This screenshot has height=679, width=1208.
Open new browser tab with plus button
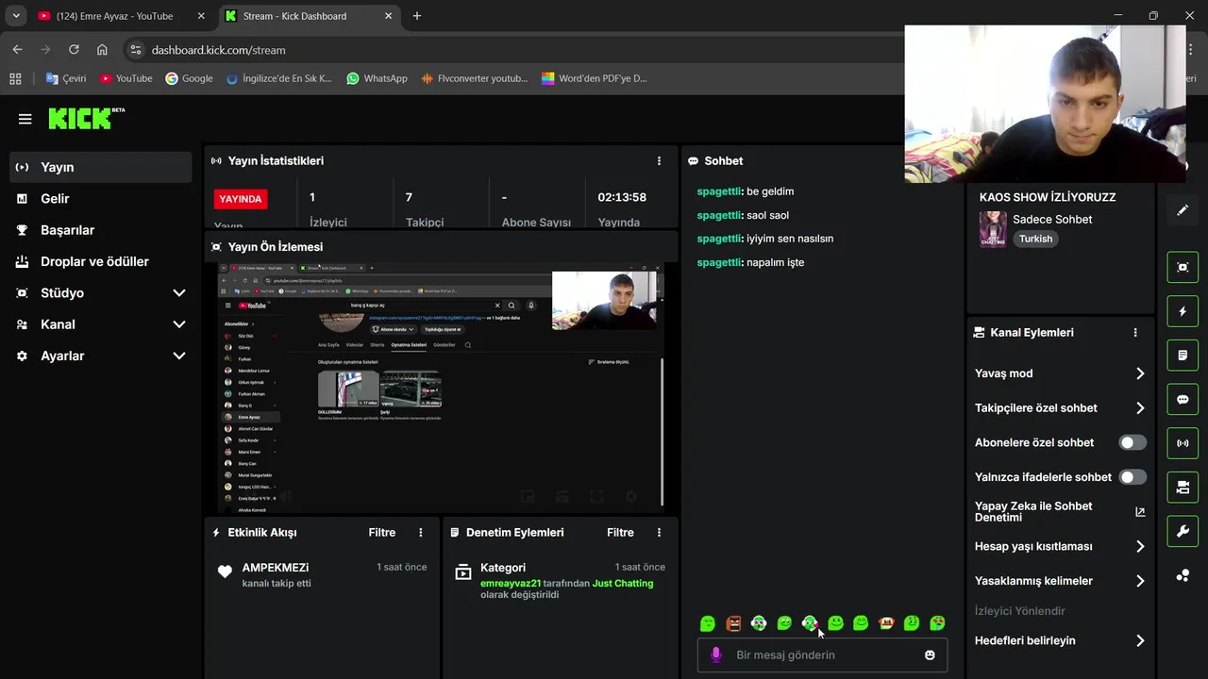(x=417, y=16)
